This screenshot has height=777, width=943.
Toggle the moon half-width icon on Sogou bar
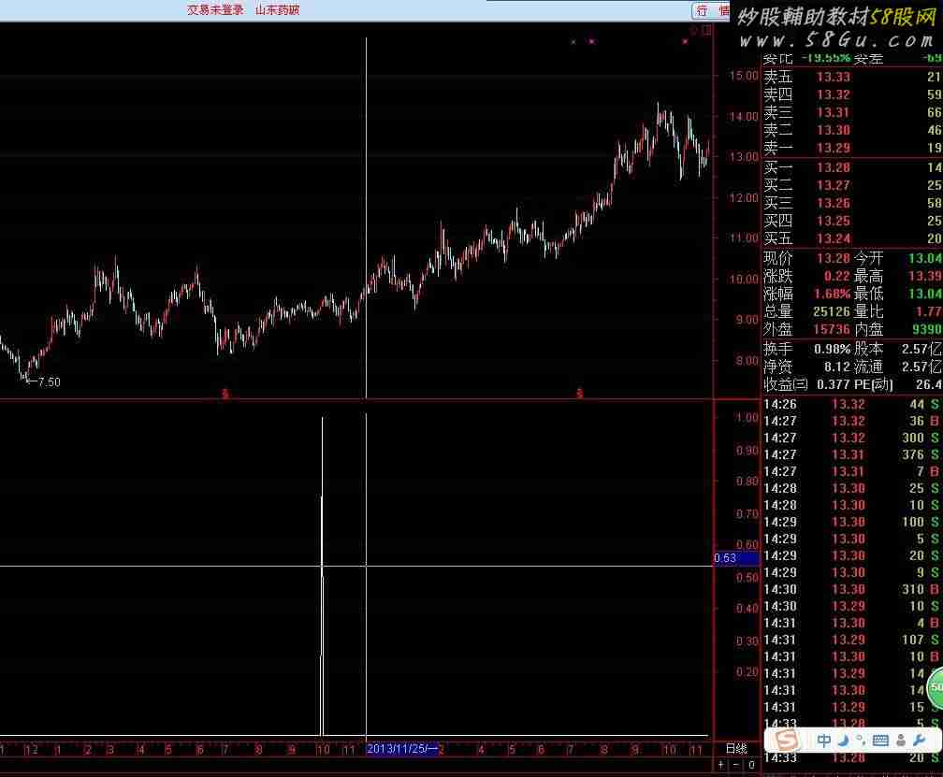(844, 741)
